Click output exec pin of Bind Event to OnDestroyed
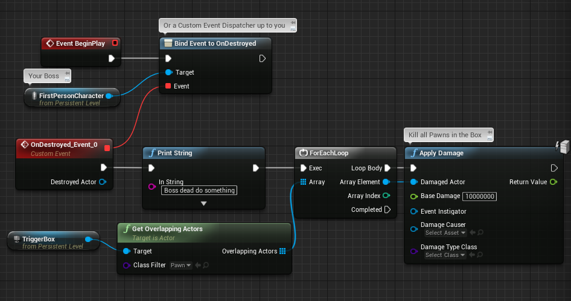The width and height of the screenshot is (571, 301). pos(262,58)
